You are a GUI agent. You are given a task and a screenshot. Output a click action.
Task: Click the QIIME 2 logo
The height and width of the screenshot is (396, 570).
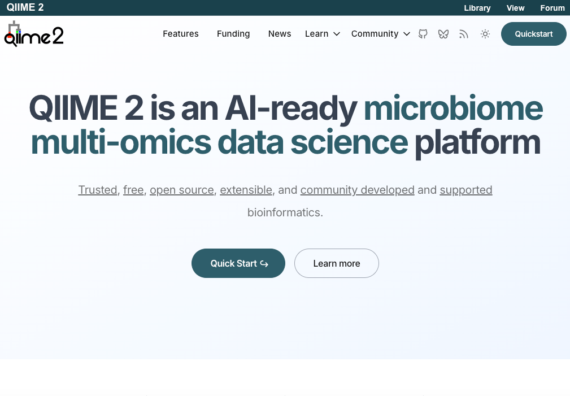tap(34, 34)
